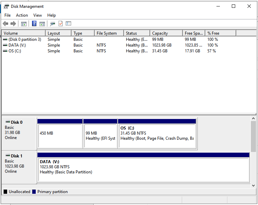258x205 pixels.
Task: Click the Connect/Rescan disk toolbar icon
Action: click(52, 23)
